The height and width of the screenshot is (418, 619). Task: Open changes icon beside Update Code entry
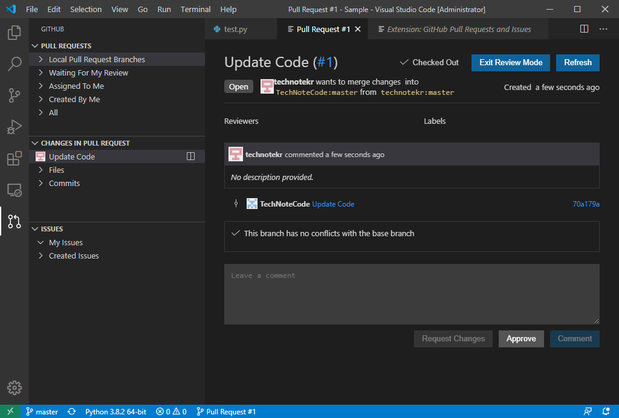click(x=191, y=156)
